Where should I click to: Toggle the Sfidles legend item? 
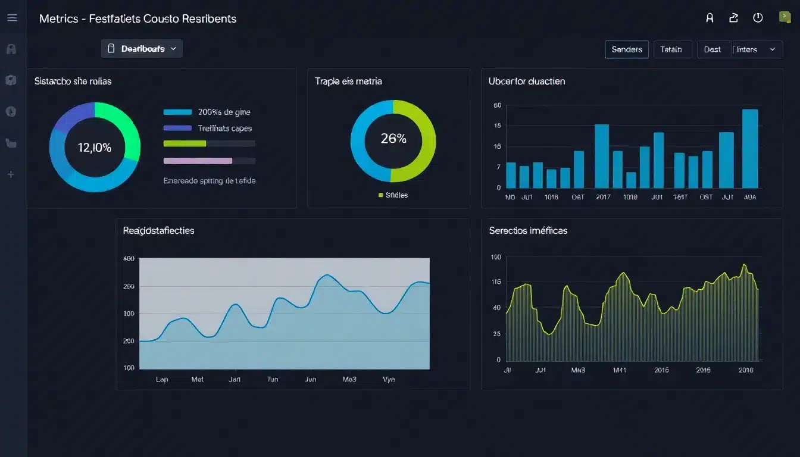393,195
